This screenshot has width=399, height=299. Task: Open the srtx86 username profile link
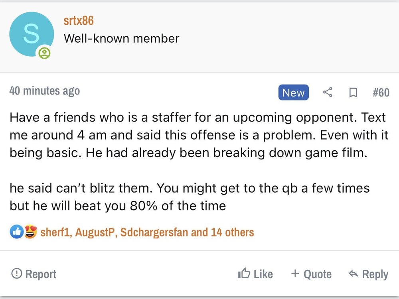79,20
